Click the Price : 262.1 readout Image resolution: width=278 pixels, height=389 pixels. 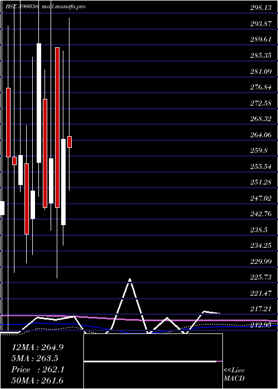point(38,370)
